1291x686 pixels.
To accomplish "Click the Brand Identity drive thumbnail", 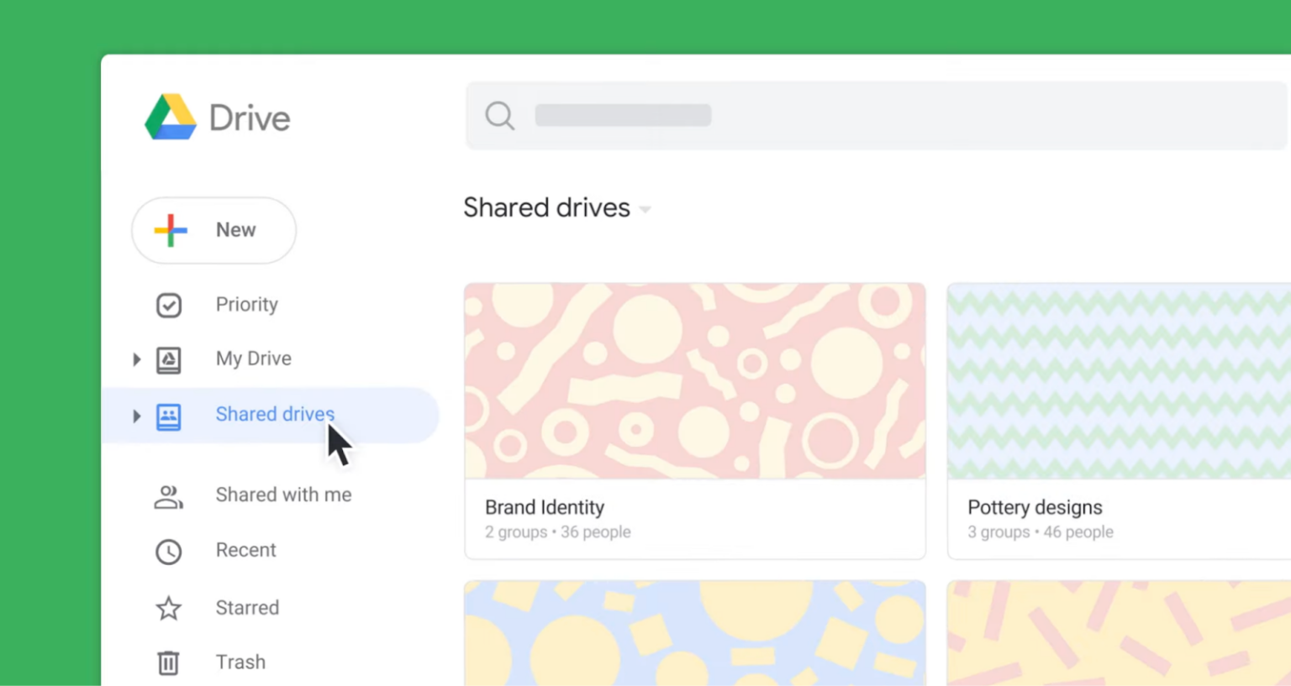I will pos(695,380).
